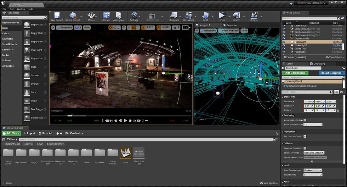Open the Sequences folder in Content Browser
Screen dimensions: 347x187
tap(99, 152)
